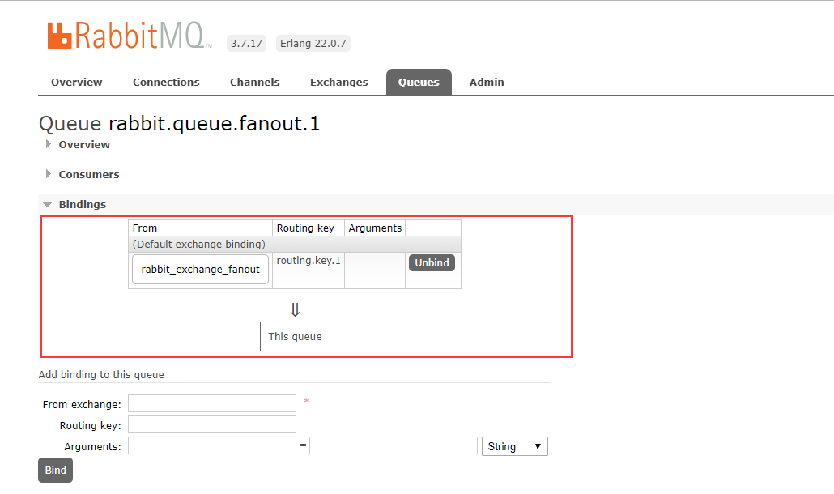
Task: Click the Erlang 22.0.7 version label
Action: 313,43
